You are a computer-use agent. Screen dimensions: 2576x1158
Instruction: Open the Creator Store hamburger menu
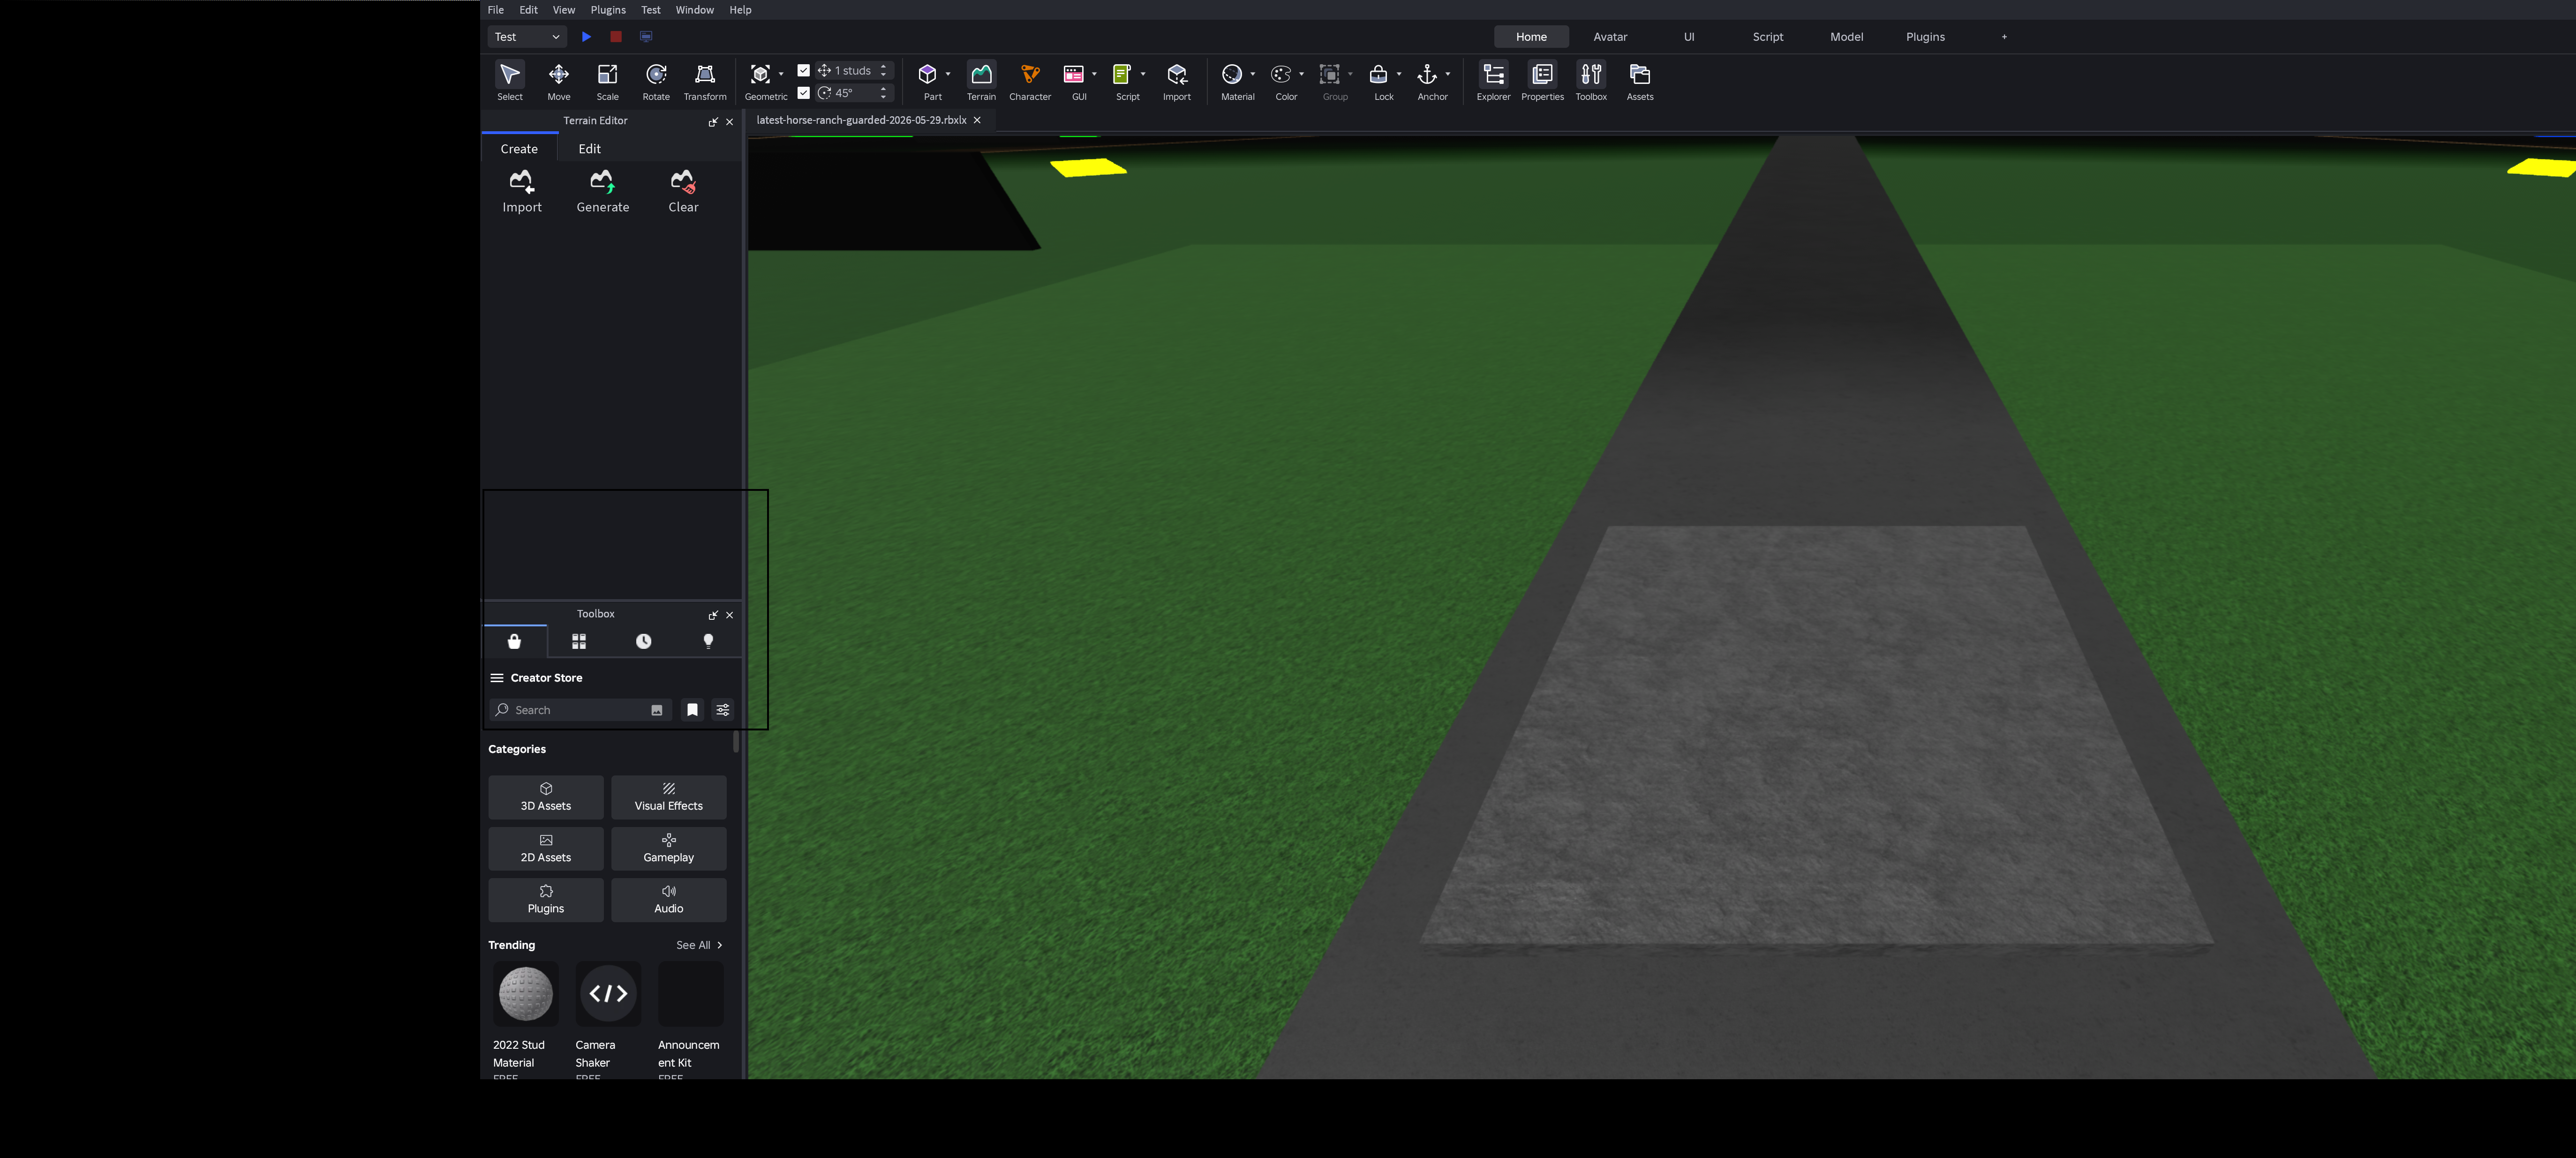(x=497, y=678)
